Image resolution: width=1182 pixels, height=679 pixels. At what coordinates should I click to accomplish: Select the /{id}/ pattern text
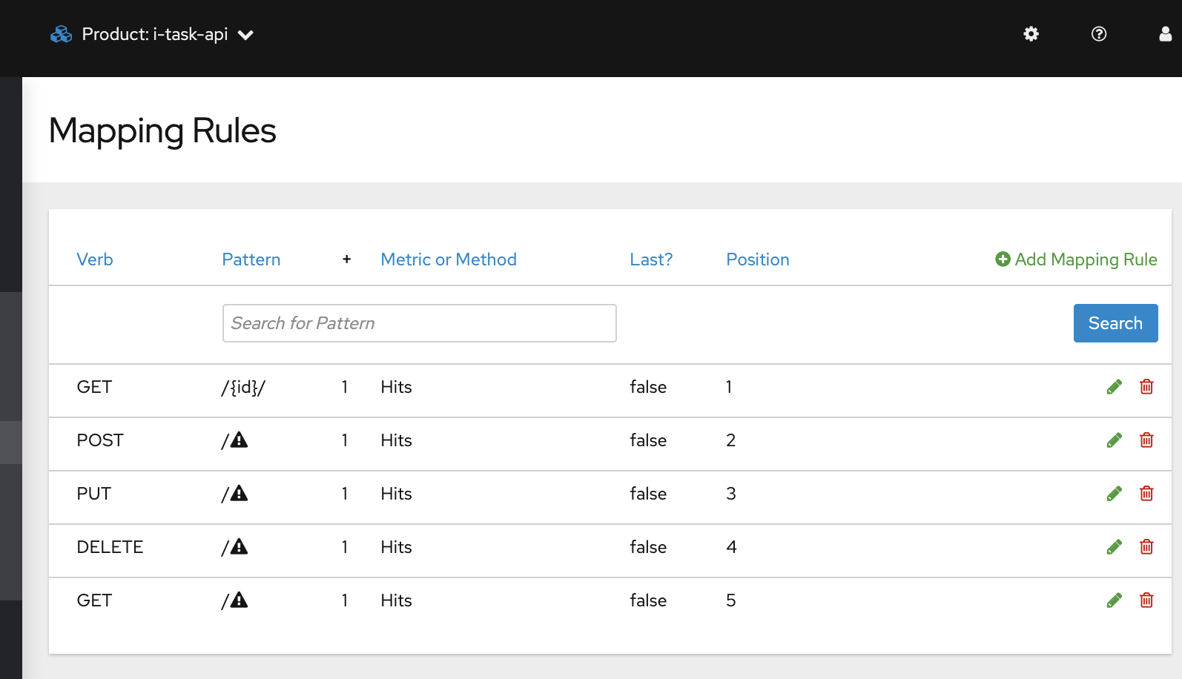(x=243, y=387)
